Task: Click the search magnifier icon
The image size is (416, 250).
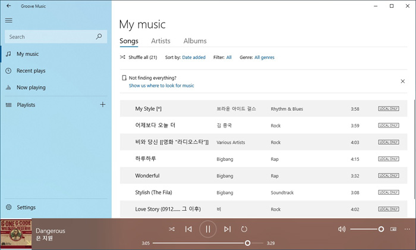Action: (99, 37)
